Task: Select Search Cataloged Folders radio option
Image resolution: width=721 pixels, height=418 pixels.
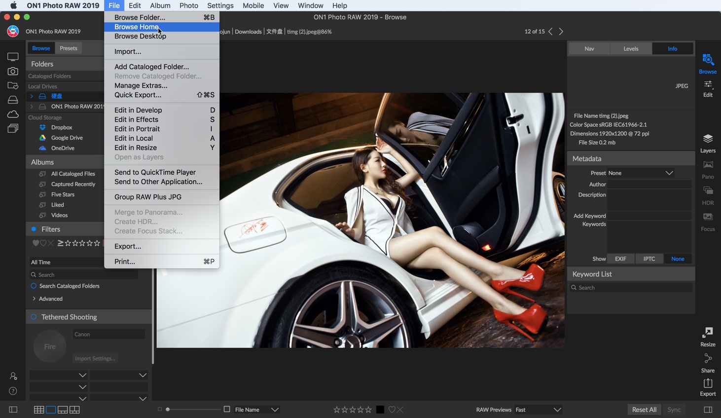Action: pos(34,286)
